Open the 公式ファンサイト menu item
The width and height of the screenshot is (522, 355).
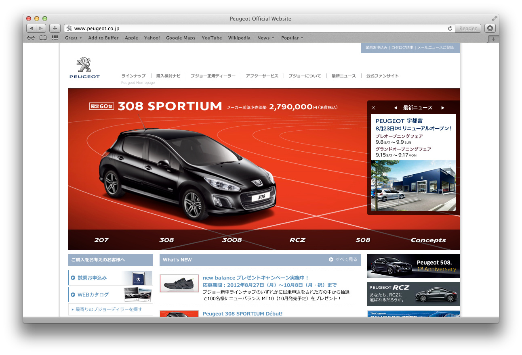(x=383, y=76)
